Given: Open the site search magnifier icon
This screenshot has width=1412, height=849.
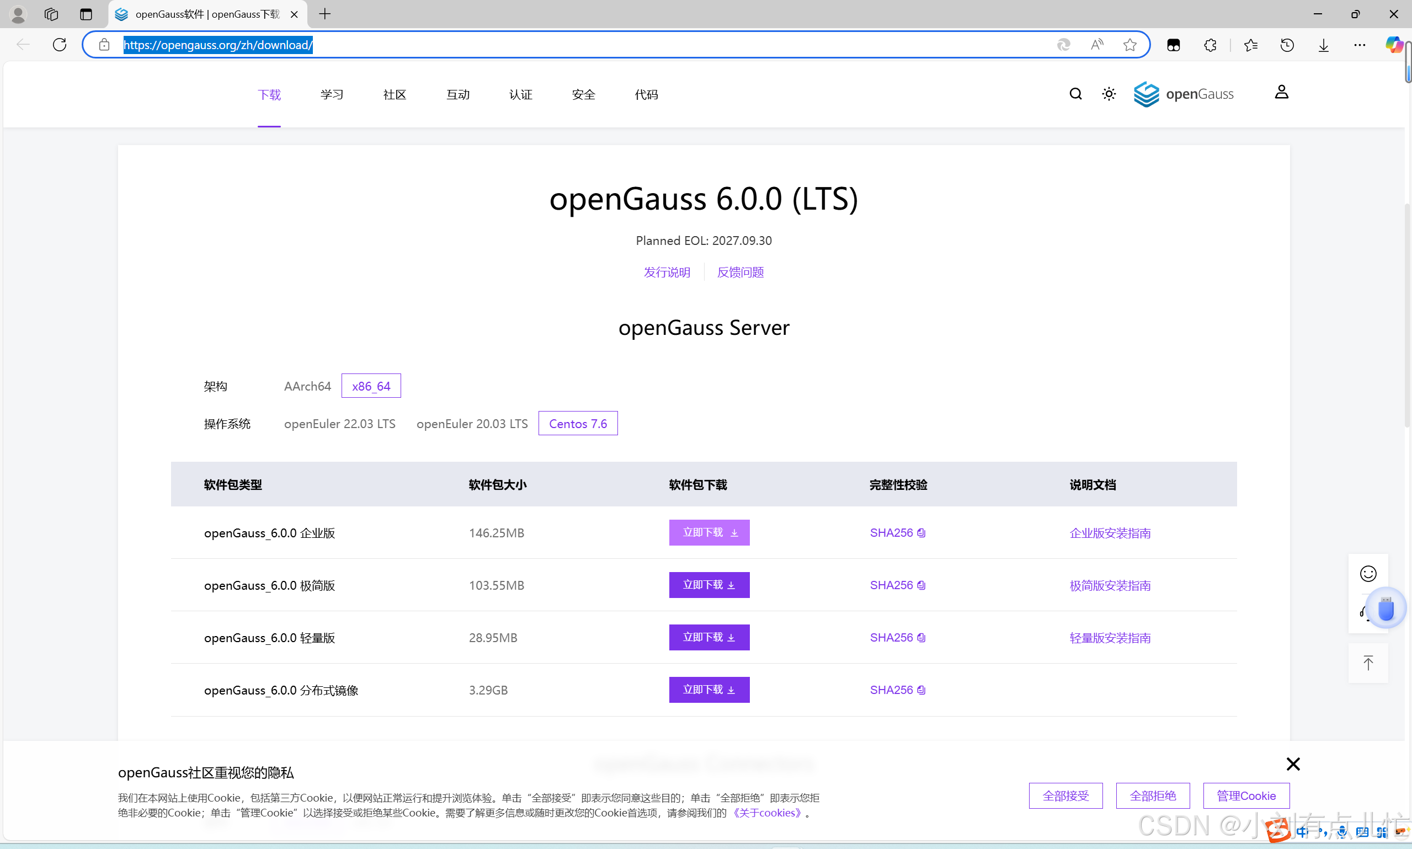Looking at the screenshot, I should point(1075,93).
